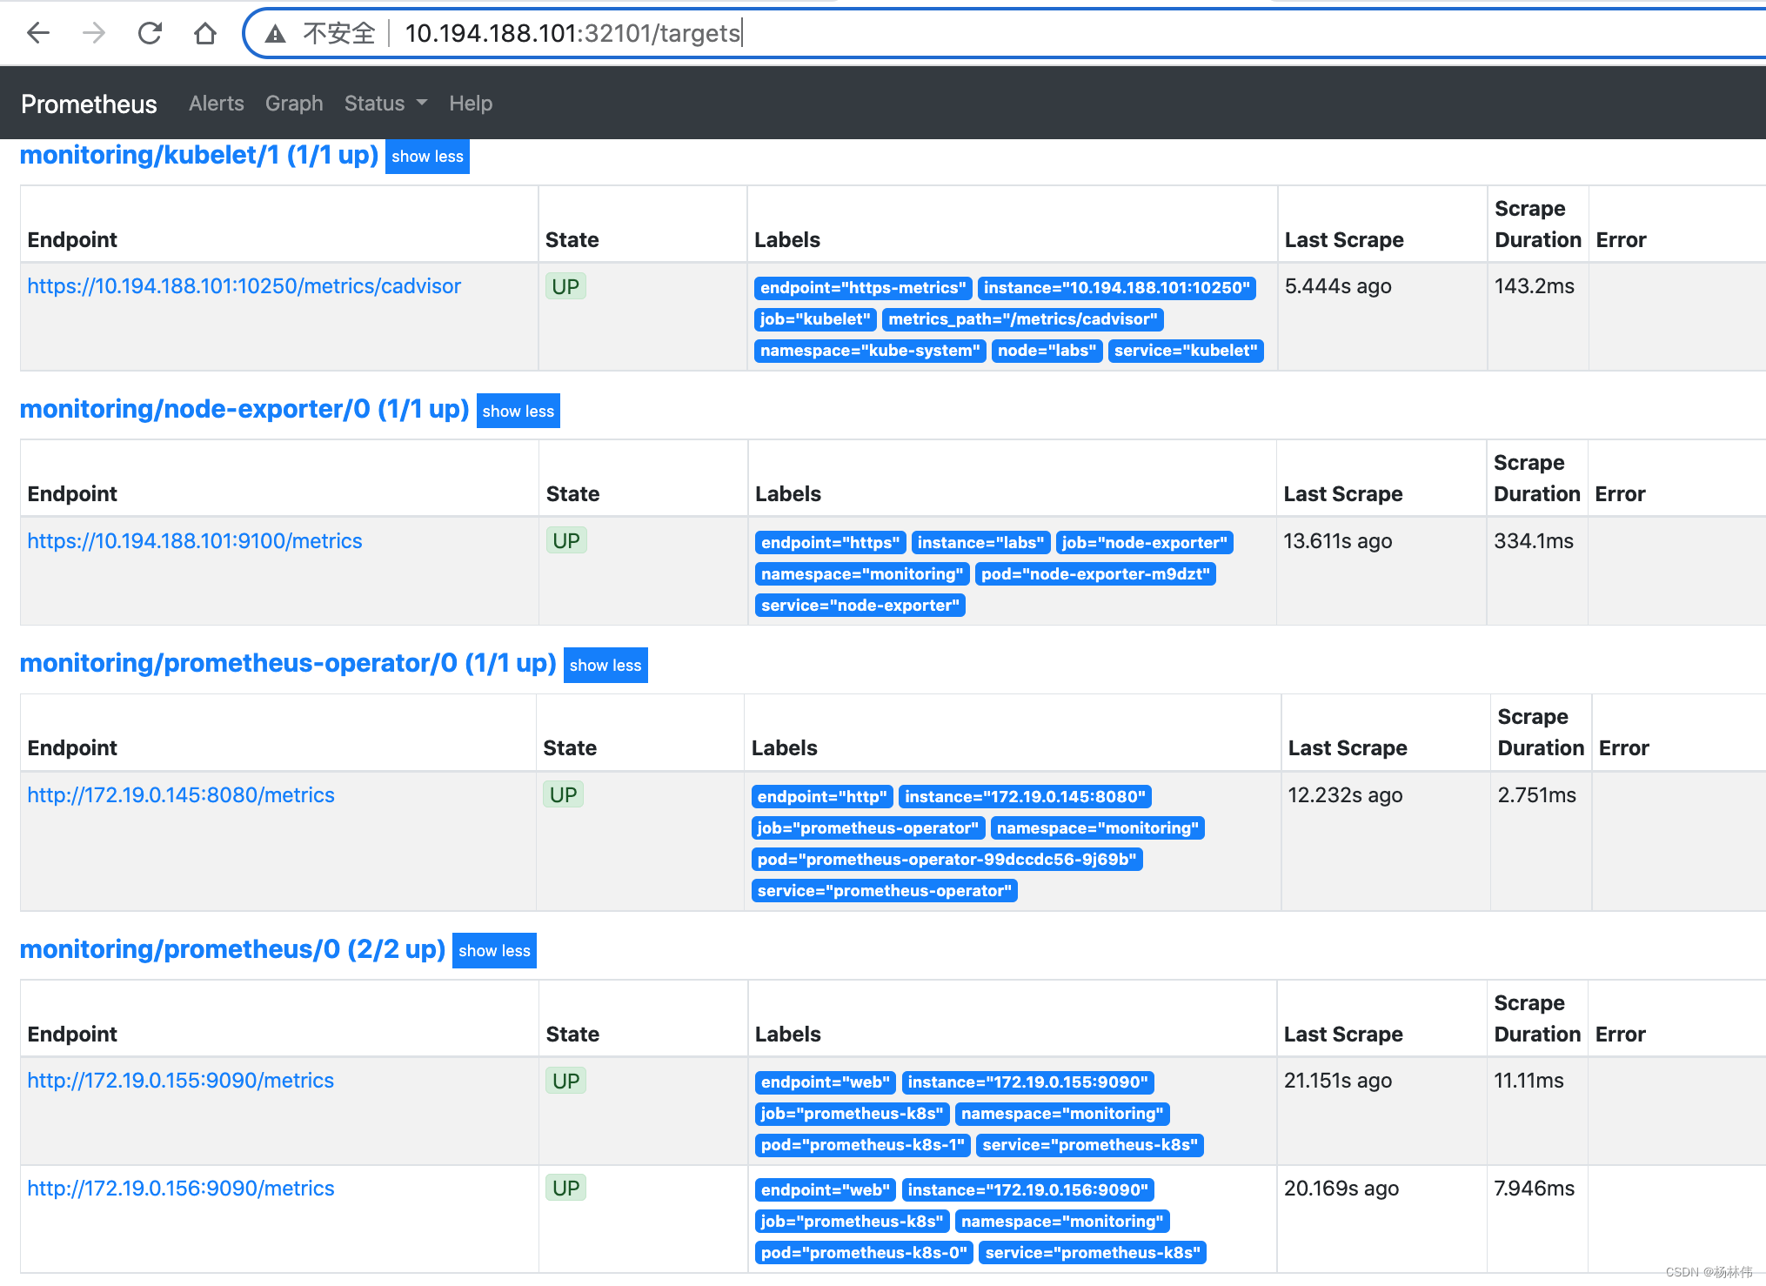
Task: Open the cadvisor metrics endpoint link
Action: [x=244, y=286]
